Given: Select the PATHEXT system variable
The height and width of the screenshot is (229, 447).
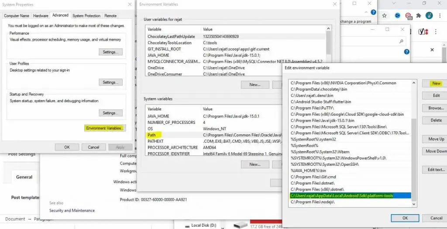Looking at the screenshot, I should tap(214, 141).
